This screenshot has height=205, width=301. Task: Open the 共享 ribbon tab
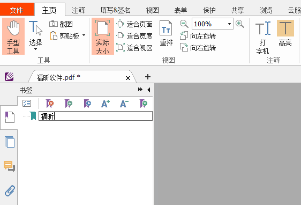click(237, 10)
